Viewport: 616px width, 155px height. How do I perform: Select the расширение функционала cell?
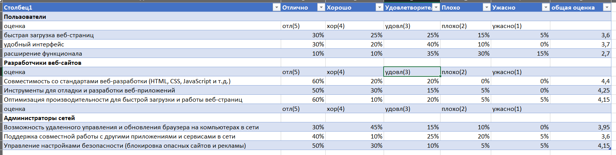point(142,53)
